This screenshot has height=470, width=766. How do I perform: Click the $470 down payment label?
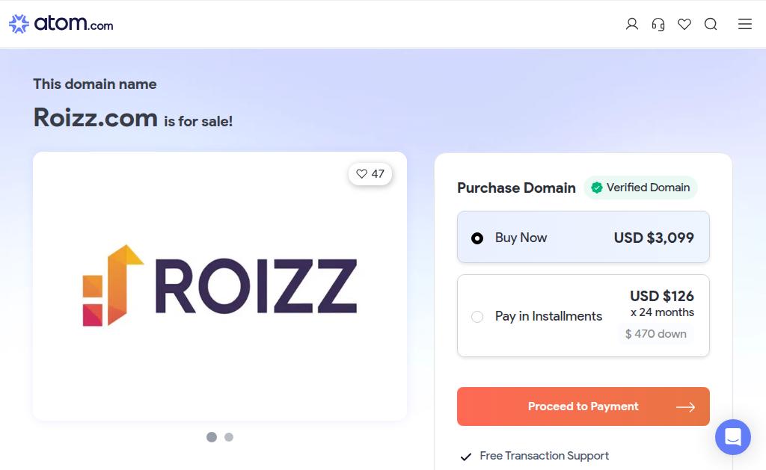[655, 334]
